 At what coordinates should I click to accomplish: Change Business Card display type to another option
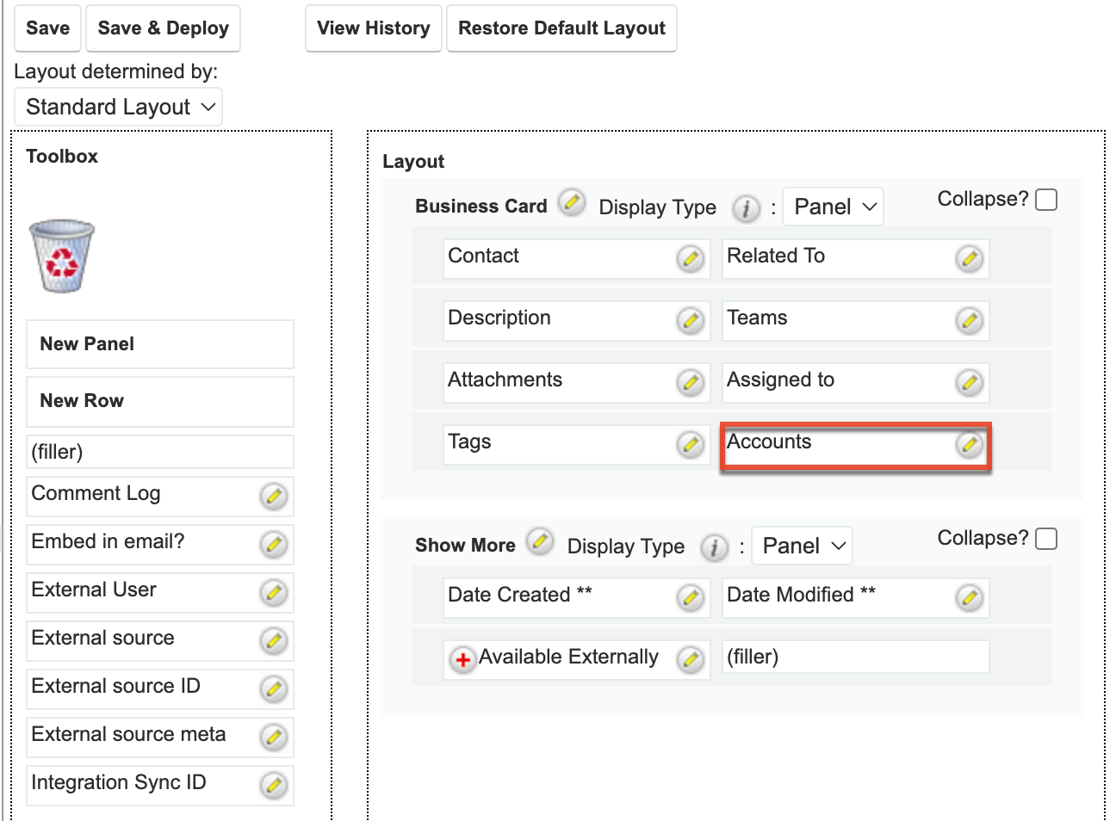pyautogui.click(x=832, y=207)
